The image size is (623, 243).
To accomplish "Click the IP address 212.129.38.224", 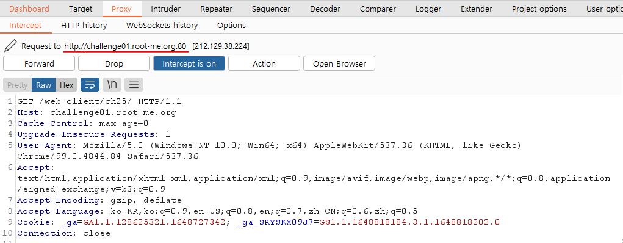I will click(x=221, y=46).
